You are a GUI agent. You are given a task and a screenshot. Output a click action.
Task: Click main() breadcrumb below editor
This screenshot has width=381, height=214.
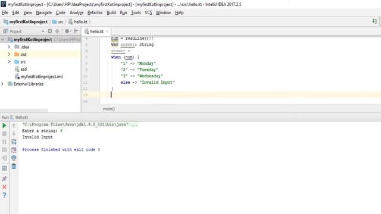(x=109, y=109)
